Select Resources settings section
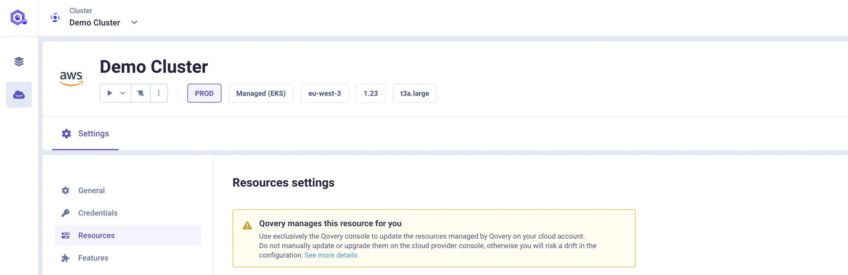848x275 pixels. coord(128,235)
